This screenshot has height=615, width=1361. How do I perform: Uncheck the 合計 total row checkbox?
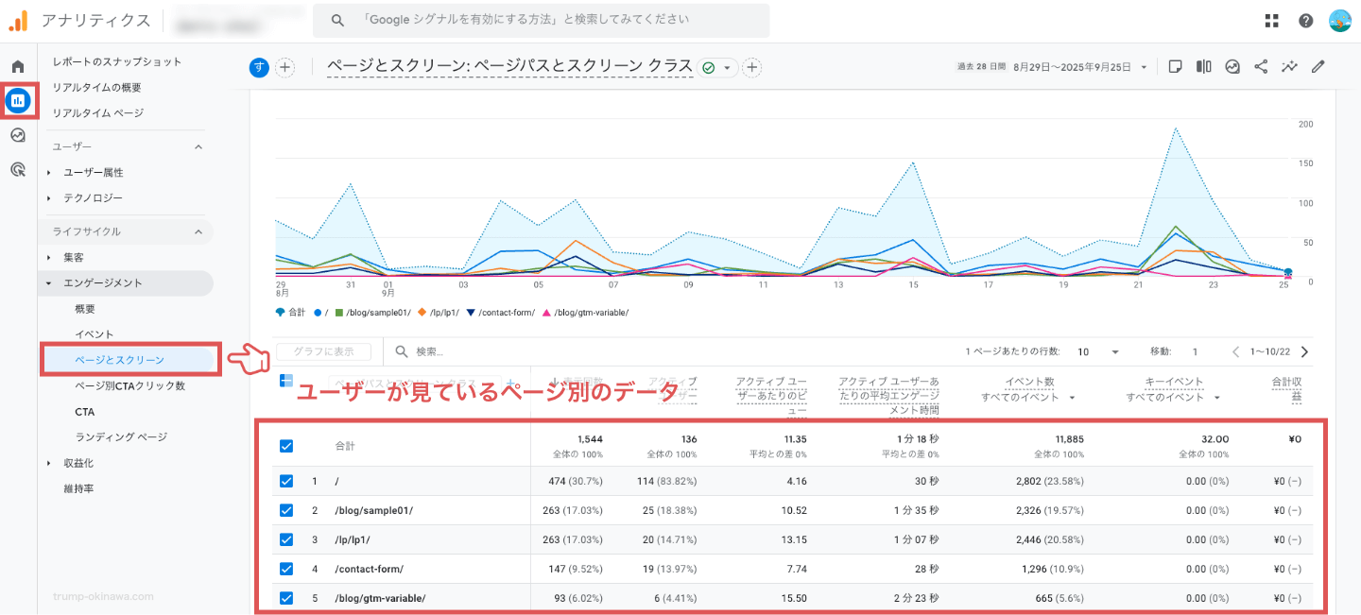(x=286, y=446)
